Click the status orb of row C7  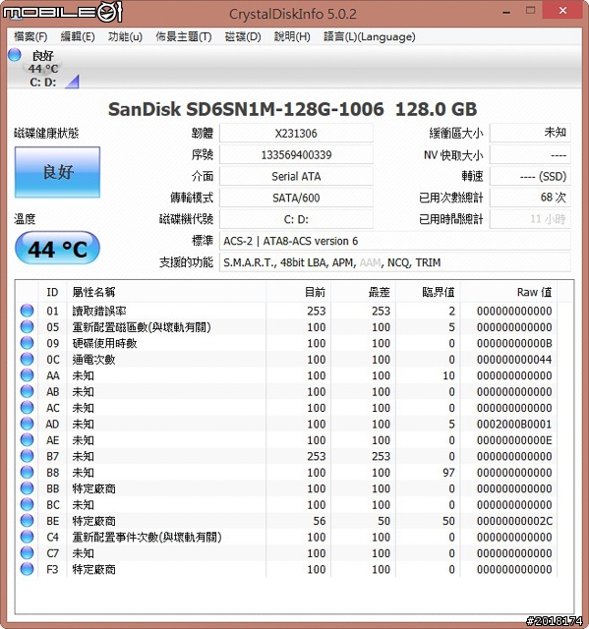pyautogui.click(x=27, y=552)
